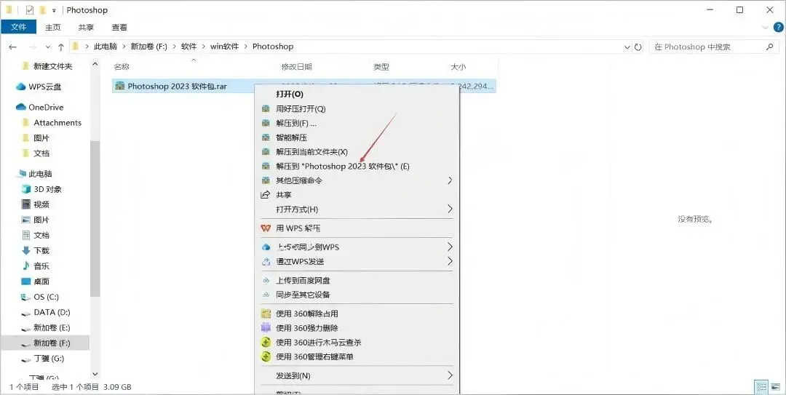
Task: Expand 通过WPS发送 submenu arrow
Action: coord(450,261)
